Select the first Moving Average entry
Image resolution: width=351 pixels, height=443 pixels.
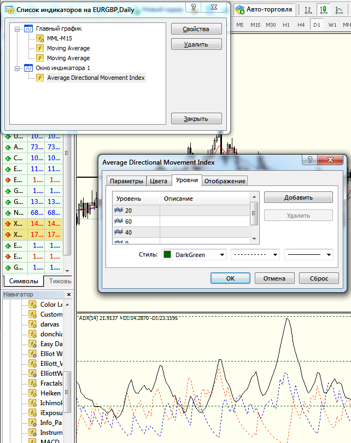(68, 48)
